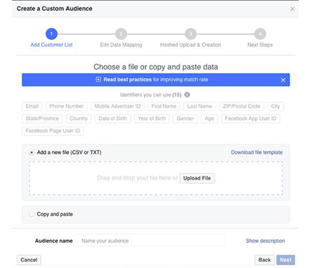Select the Copy and paste radio option

point(31,214)
